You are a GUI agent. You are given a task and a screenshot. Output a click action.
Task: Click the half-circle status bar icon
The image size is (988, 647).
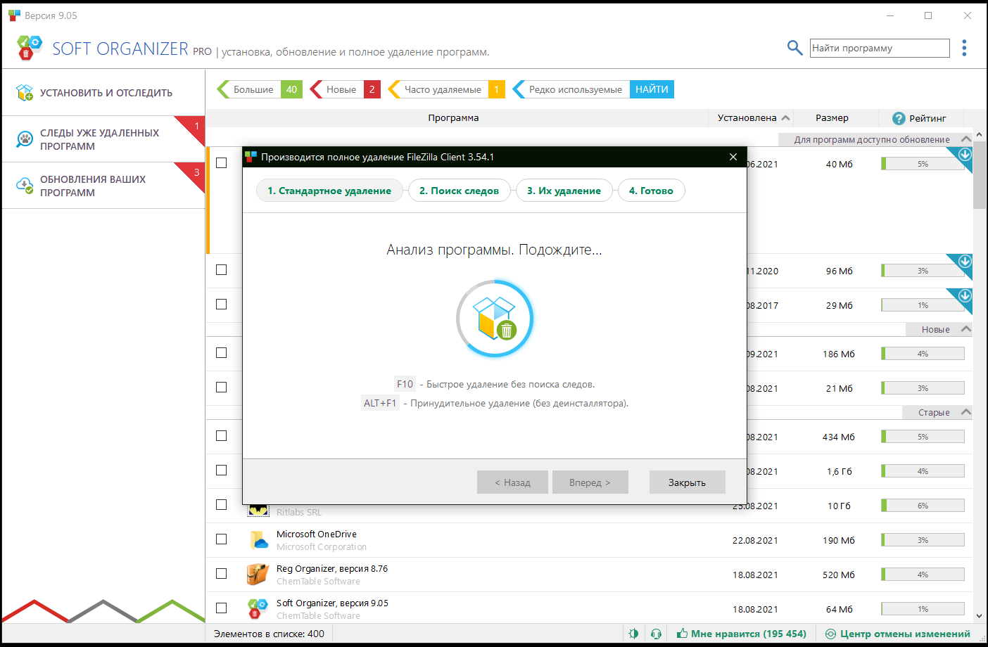click(633, 634)
